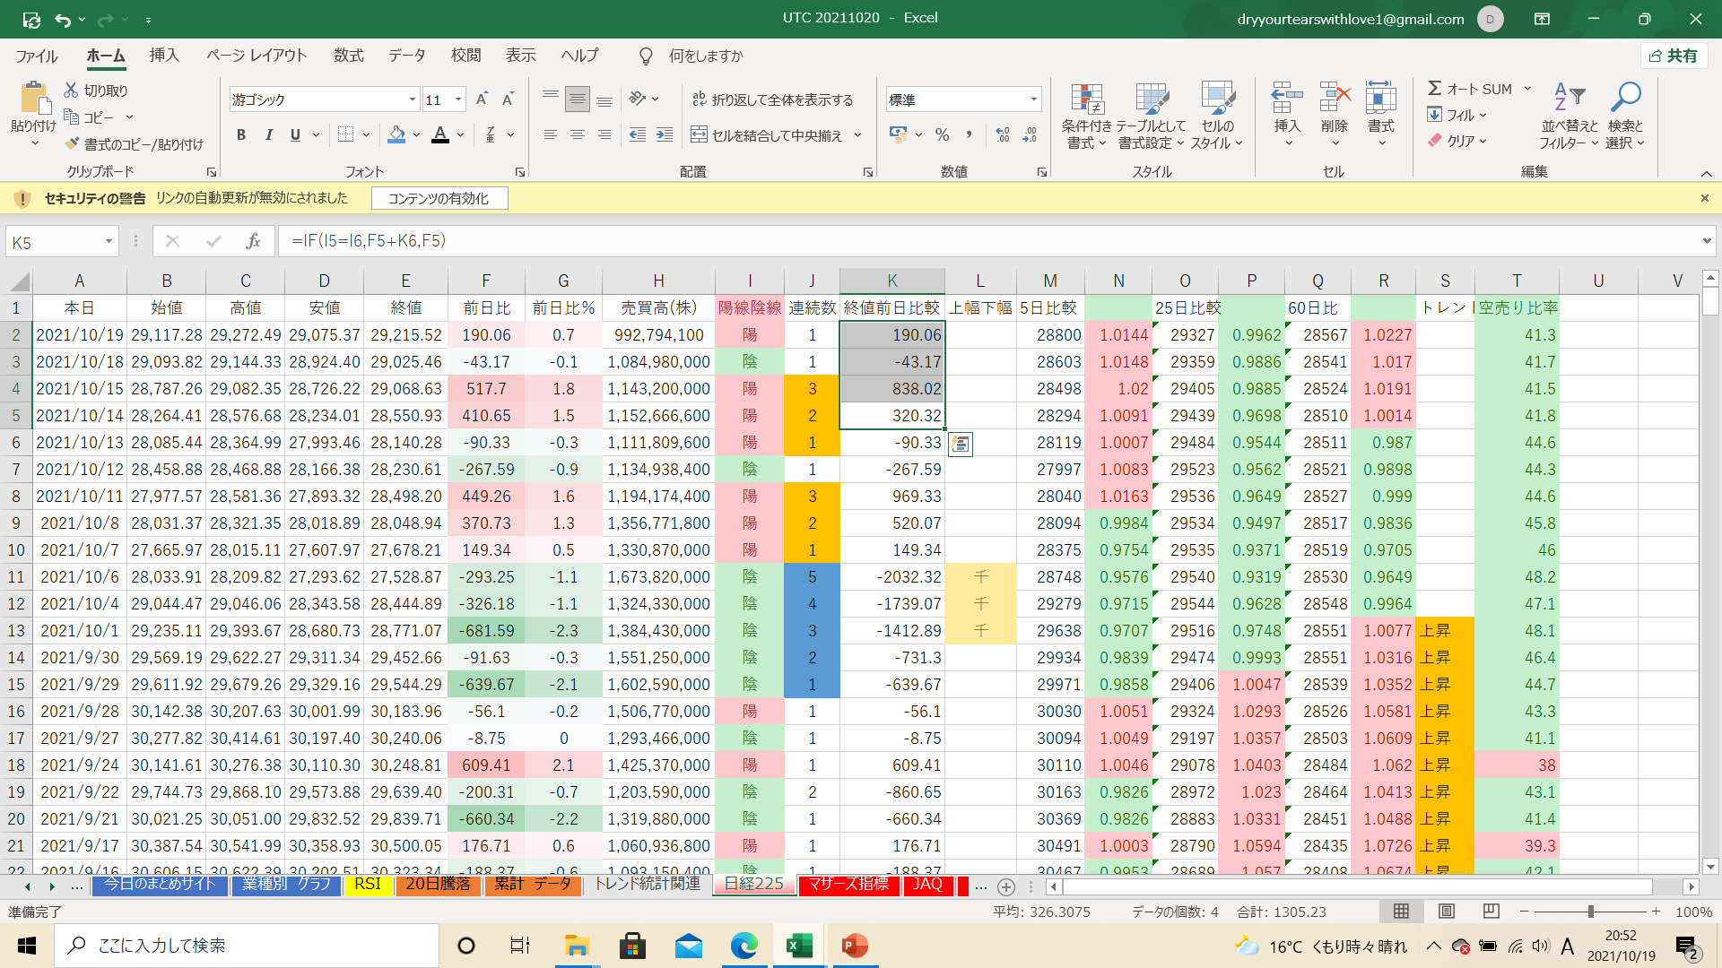1722x968 pixels.
Task: Click the AutoSum sigma icon
Action: coord(1435,89)
